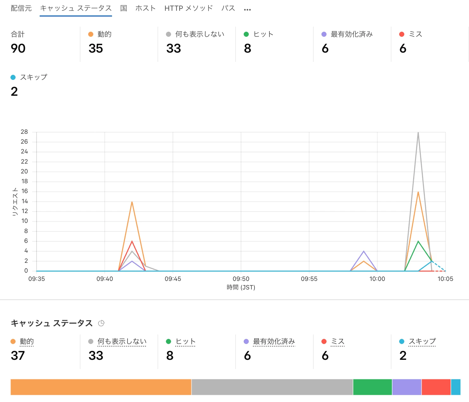Open the more tabs ellipsis menu
Image resolution: width=469 pixels, height=402 pixels.
point(248,10)
